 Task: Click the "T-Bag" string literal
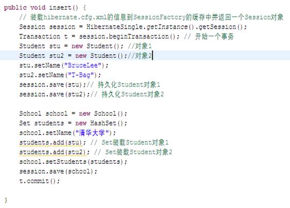[x=81, y=75]
